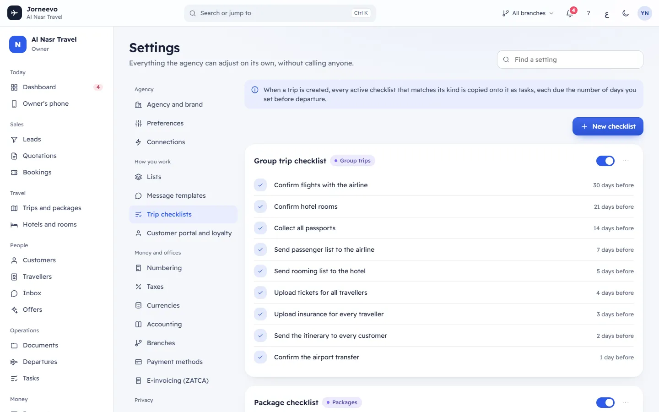This screenshot has width=659, height=412.
Task: Go to Trips and packages
Action: point(56,208)
